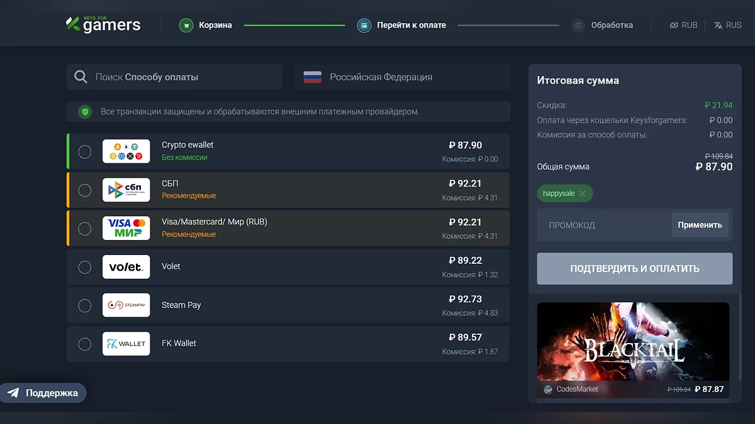
Task: Click the Применить promo code button
Action: coord(700,225)
